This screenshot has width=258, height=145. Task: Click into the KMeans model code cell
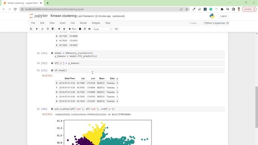[139, 55]
